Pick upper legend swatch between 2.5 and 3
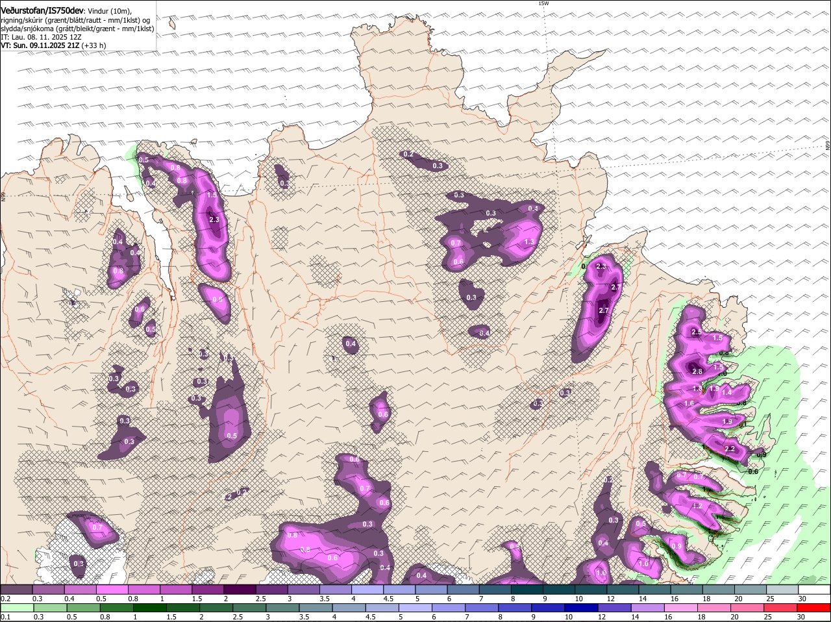The height and width of the screenshot is (622, 831). [x=271, y=589]
